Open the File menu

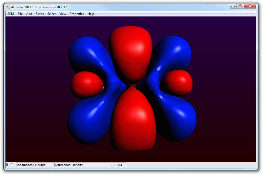coord(20,14)
